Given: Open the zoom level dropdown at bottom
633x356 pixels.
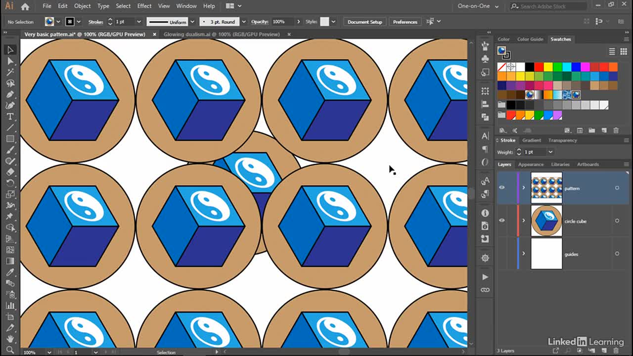Looking at the screenshot, I should pos(49,352).
